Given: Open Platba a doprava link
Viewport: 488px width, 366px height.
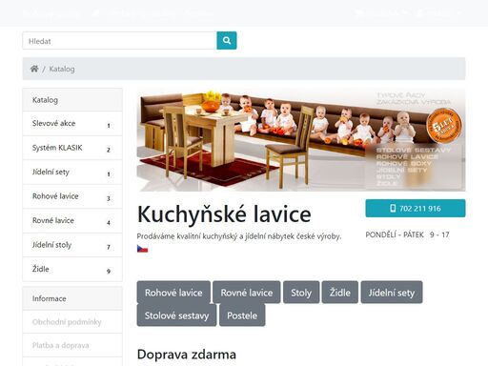Looking at the screenshot, I should coord(72,345).
